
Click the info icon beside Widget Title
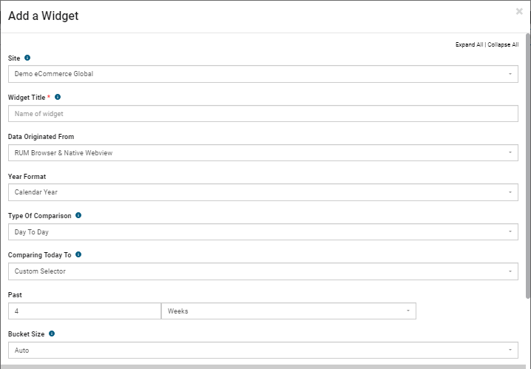58,97
